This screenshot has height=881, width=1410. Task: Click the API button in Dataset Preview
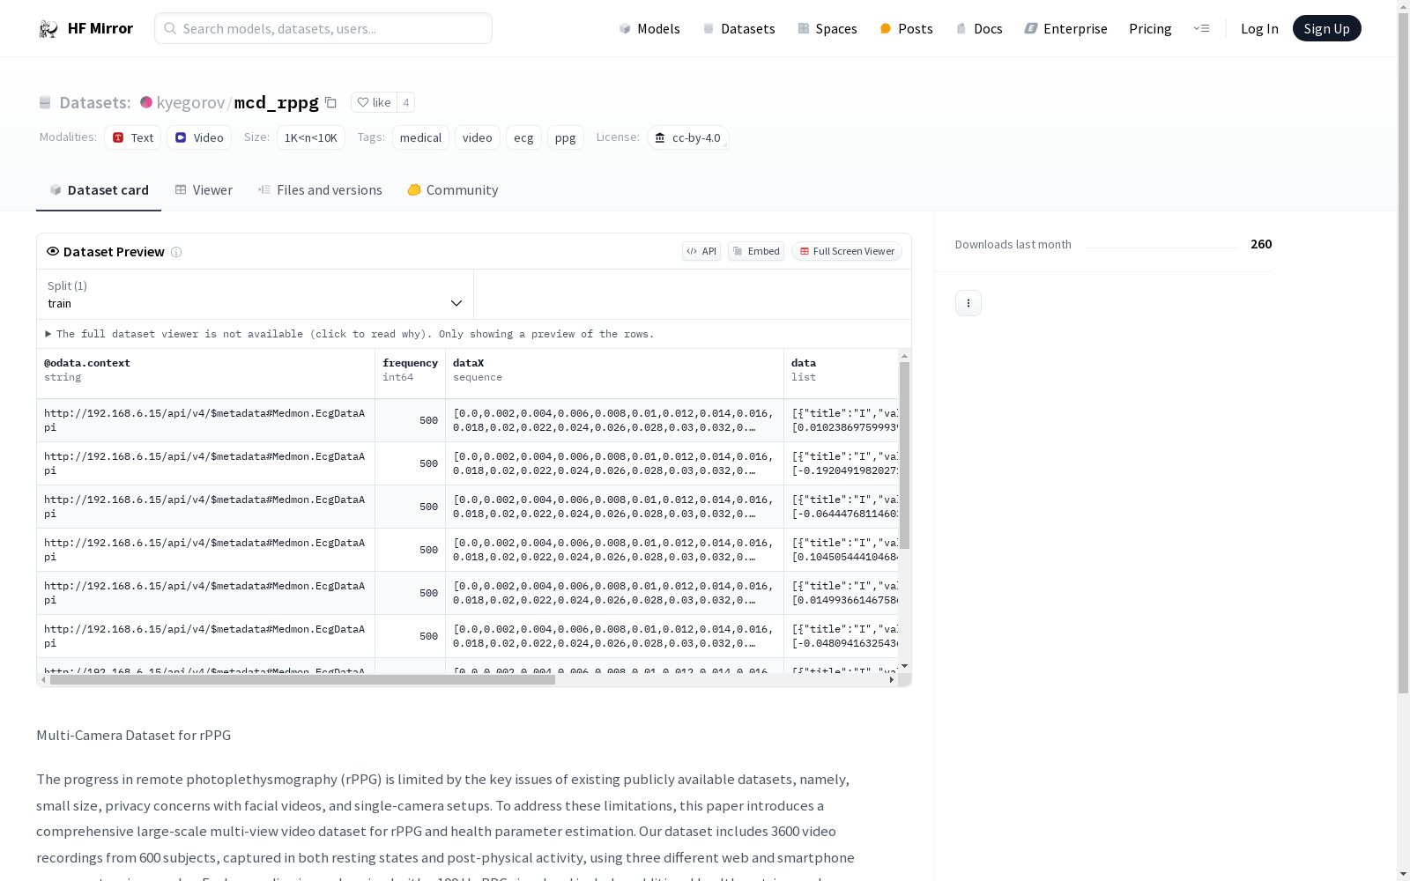coord(701,251)
